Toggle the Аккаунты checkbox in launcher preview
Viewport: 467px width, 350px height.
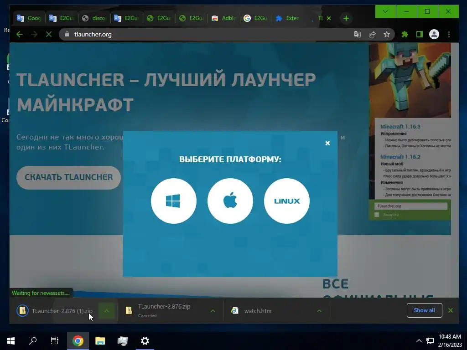(x=377, y=215)
